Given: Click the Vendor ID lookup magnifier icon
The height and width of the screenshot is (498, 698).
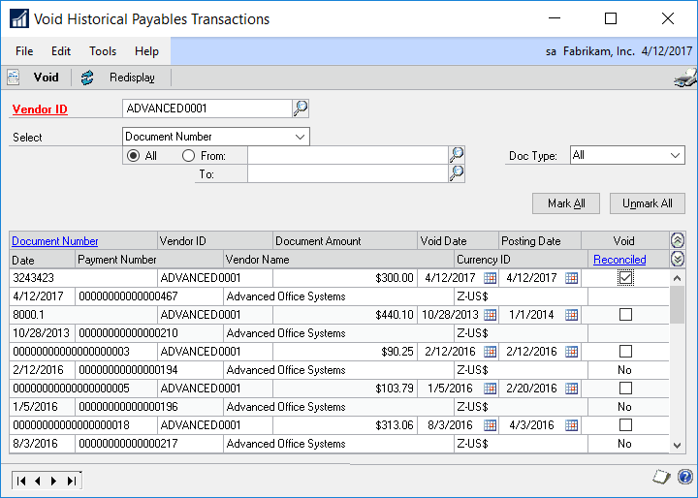Looking at the screenshot, I should (x=301, y=109).
